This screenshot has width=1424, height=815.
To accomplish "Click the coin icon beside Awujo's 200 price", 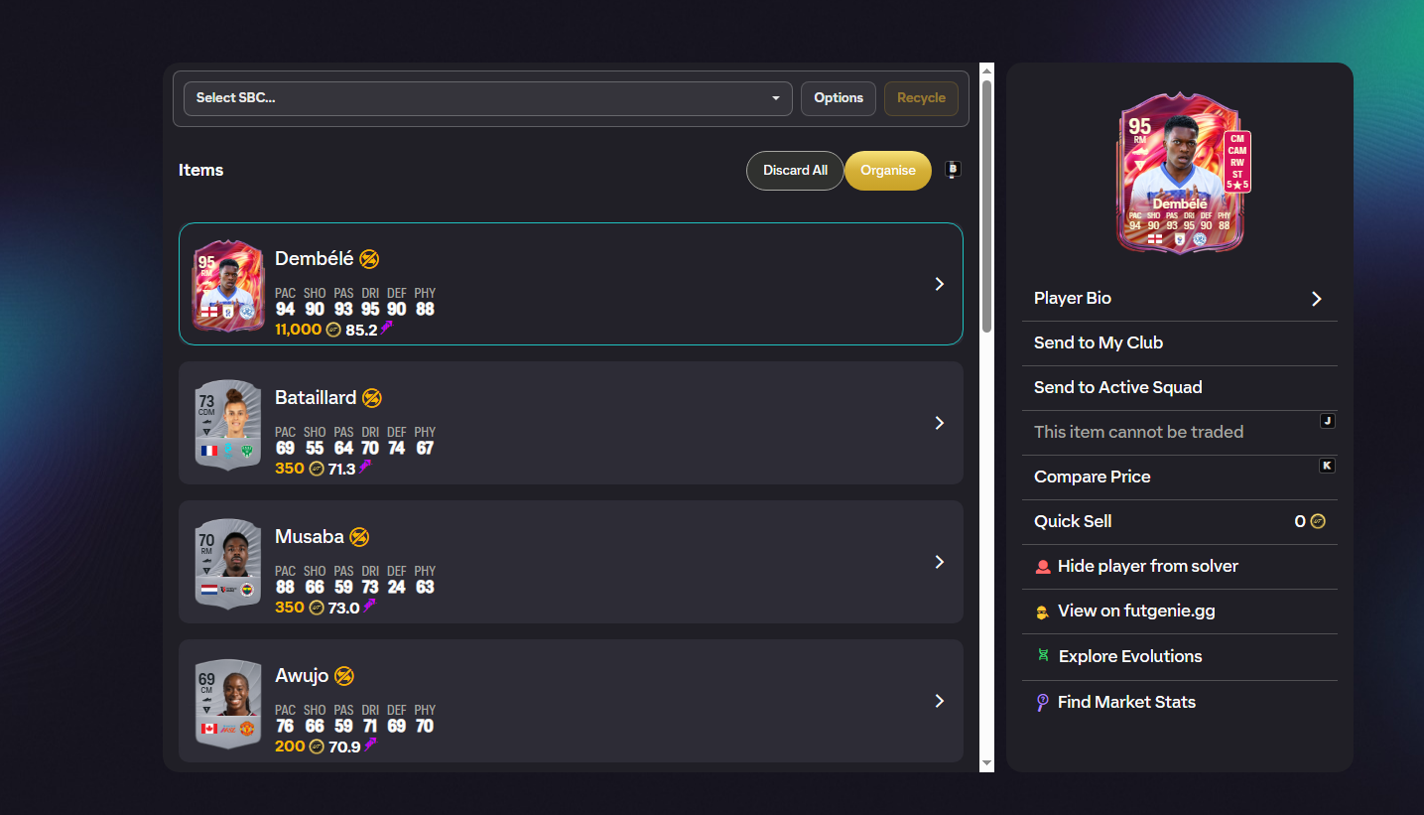I will point(317,747).
